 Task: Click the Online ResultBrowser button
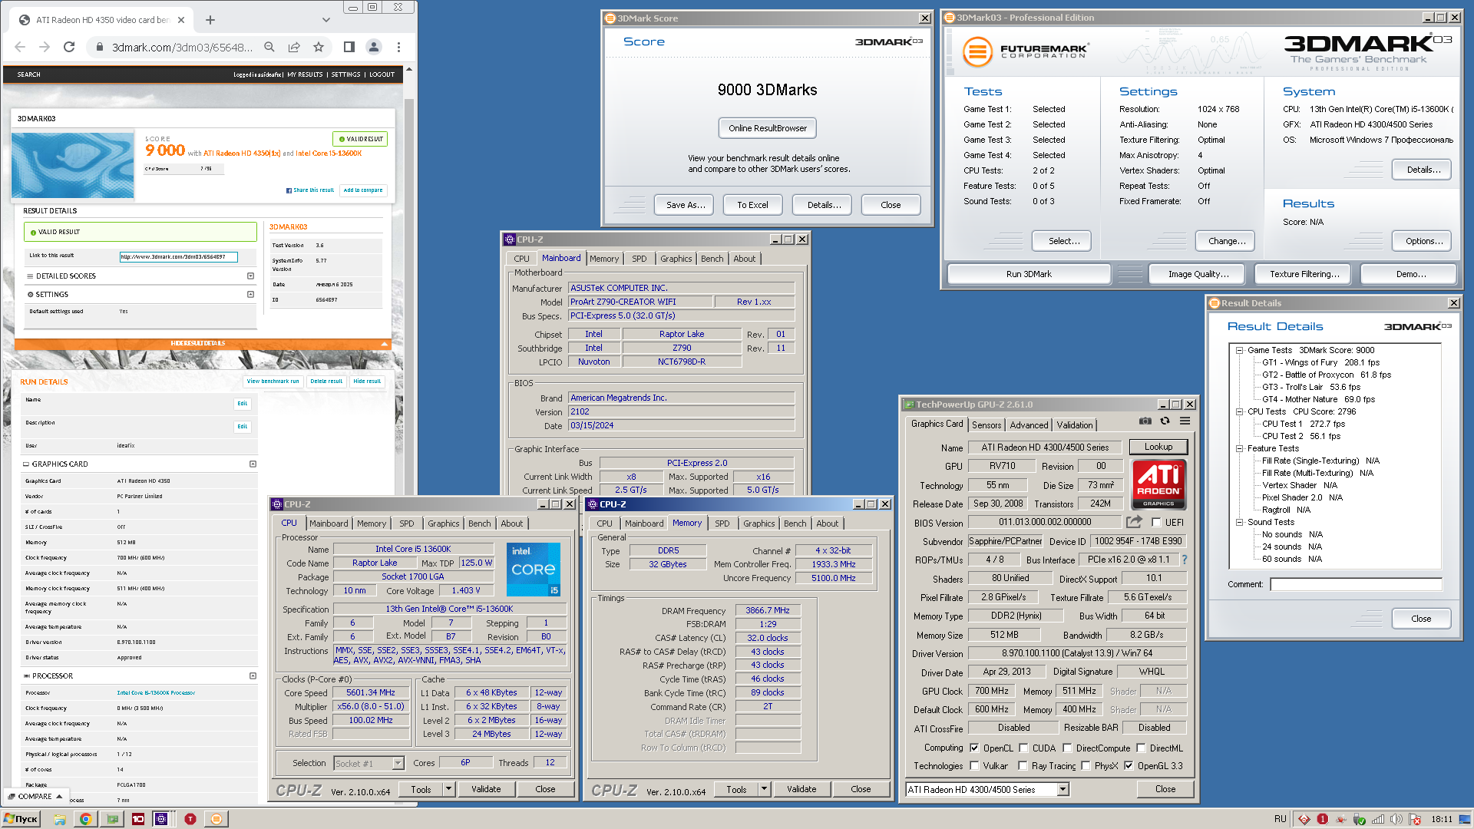(x=768, y=128)
